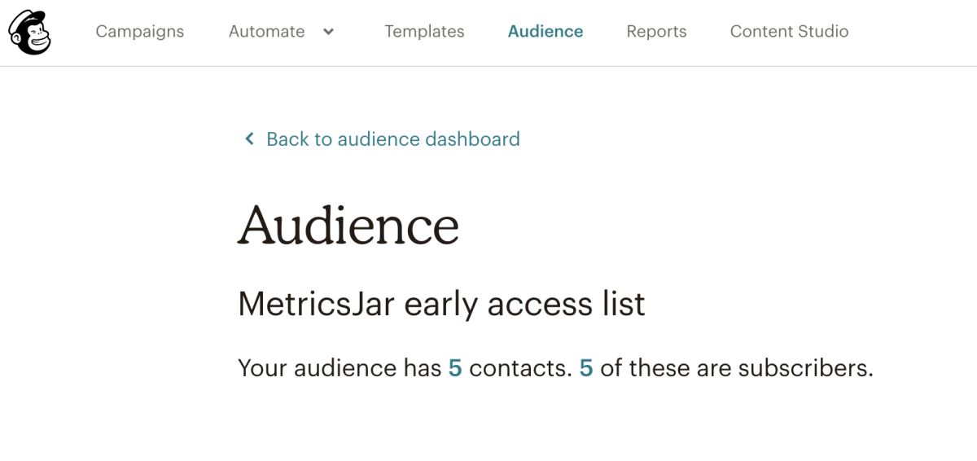Viewport: 977px width, 461px height.
Task: Click the Mailchimp Freddie monkey logo
Action: pos(29,33)
